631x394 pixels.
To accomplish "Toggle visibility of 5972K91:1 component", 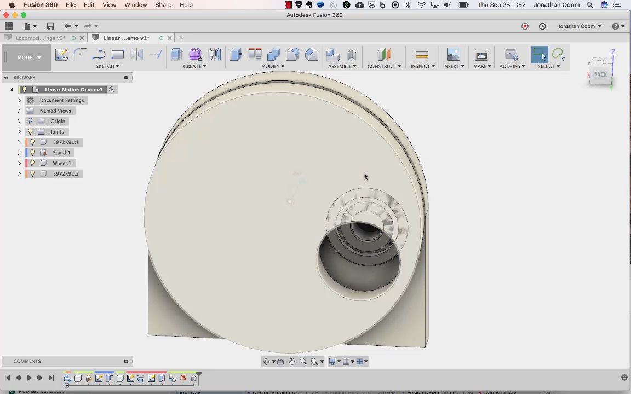I will pyautogui.click(x=33, y=142).
